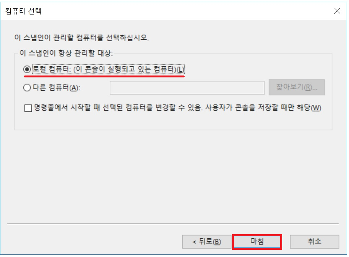Open the 찾아보기(R)... browse button
The width and height of the screenshot is (349, 257).
(297, 87)
